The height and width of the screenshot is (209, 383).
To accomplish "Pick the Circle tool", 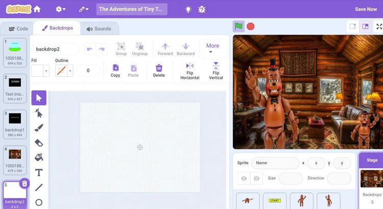I will pos(39,202).
